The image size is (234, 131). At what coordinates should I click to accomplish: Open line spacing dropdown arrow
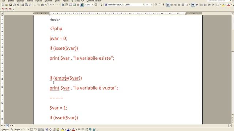(189, 5)
